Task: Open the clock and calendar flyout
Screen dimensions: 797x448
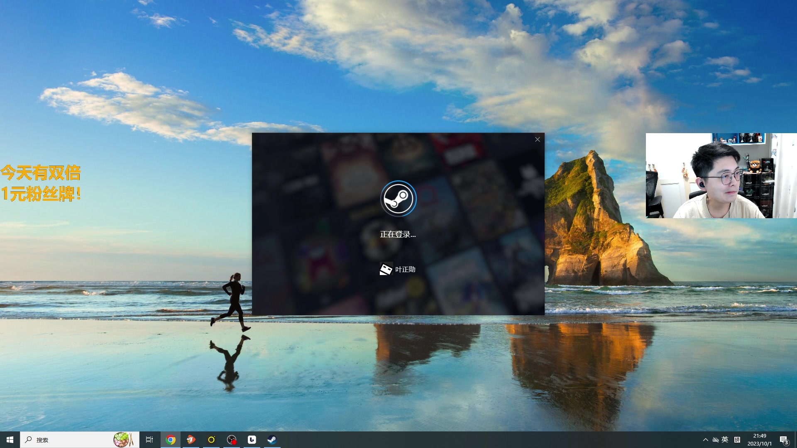Action: [x=760, y=440]
